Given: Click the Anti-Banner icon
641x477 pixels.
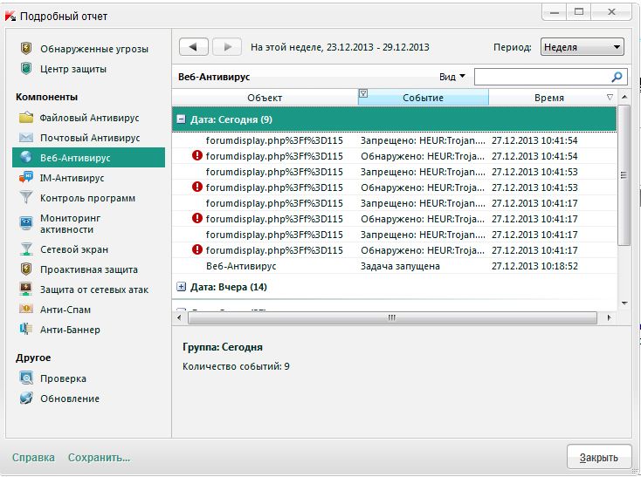Looking at the screenshot, I should click(x=25, y=329).
